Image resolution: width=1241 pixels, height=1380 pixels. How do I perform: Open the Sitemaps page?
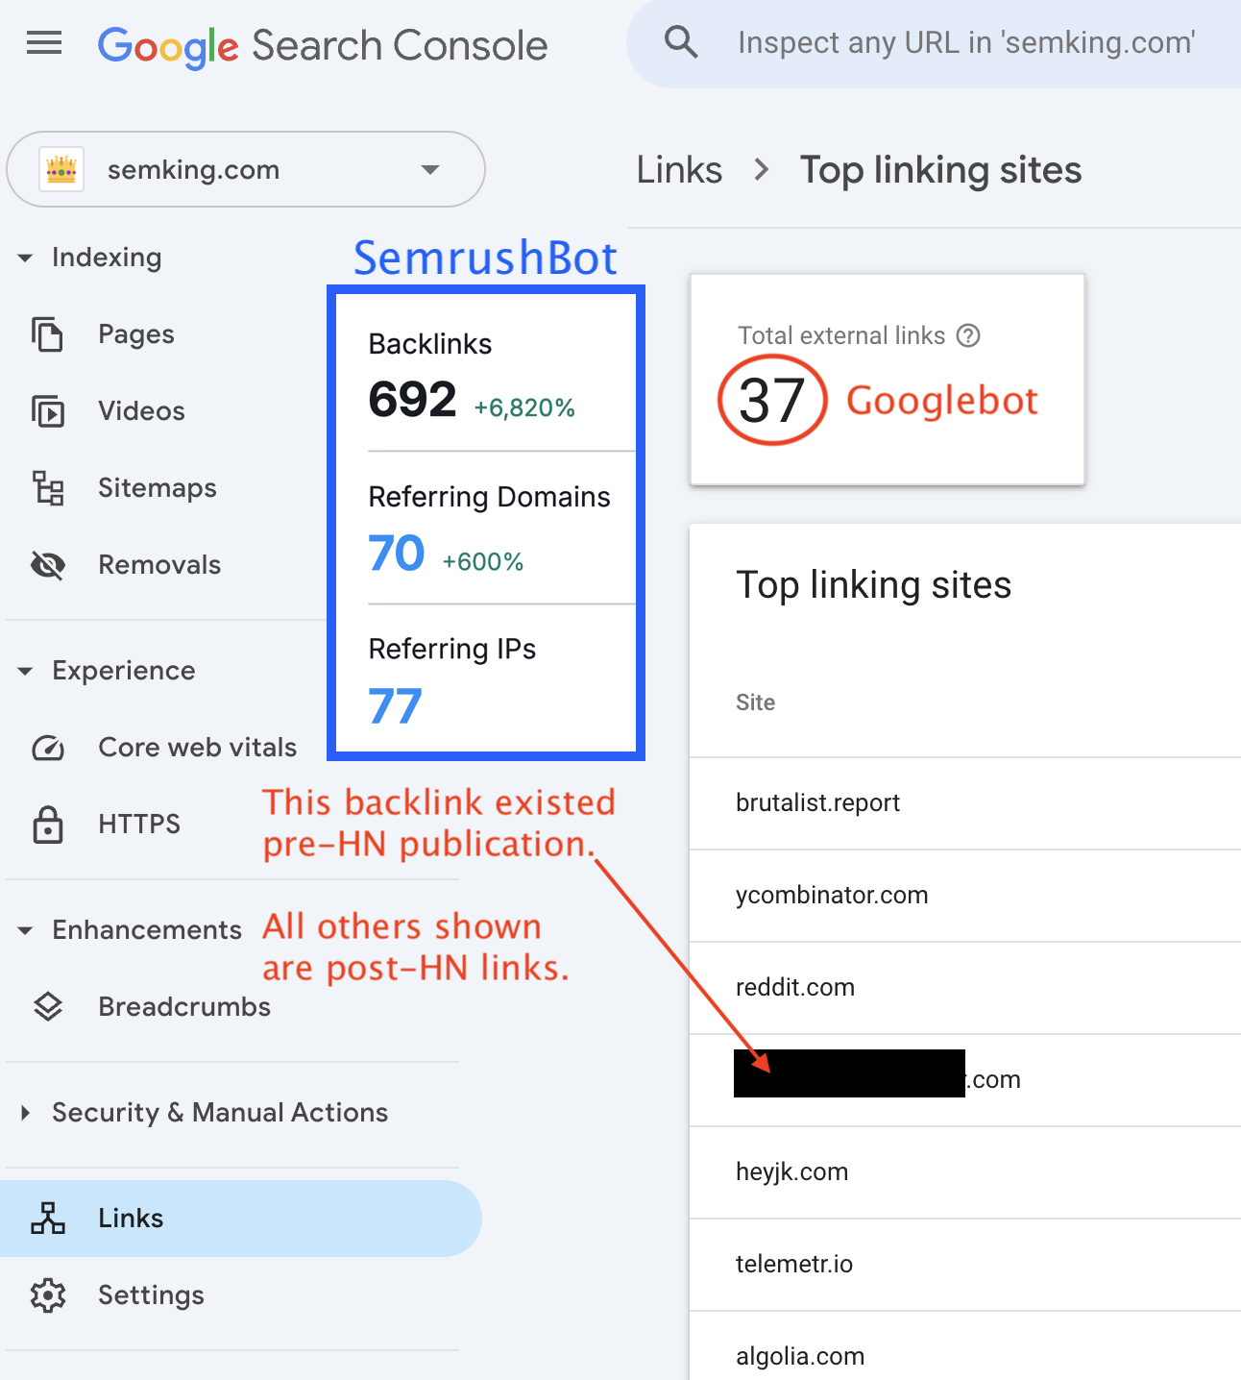158,488
